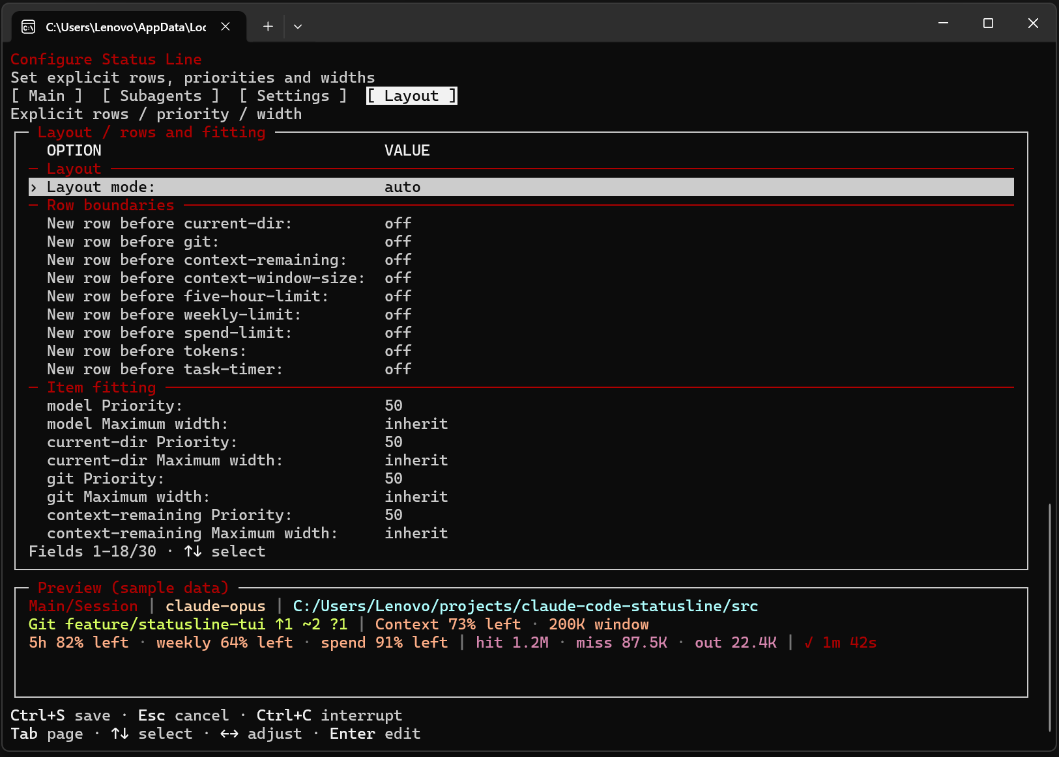Click current-dir Priority value 50

coord(394,442)
